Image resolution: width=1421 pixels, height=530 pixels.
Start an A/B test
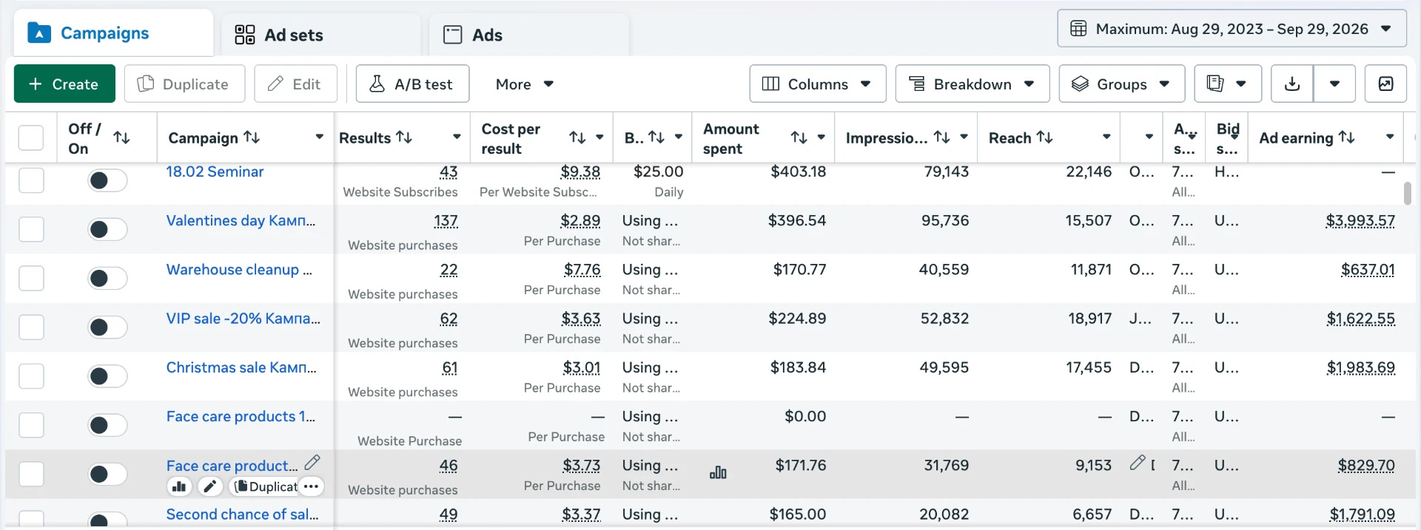412,84
